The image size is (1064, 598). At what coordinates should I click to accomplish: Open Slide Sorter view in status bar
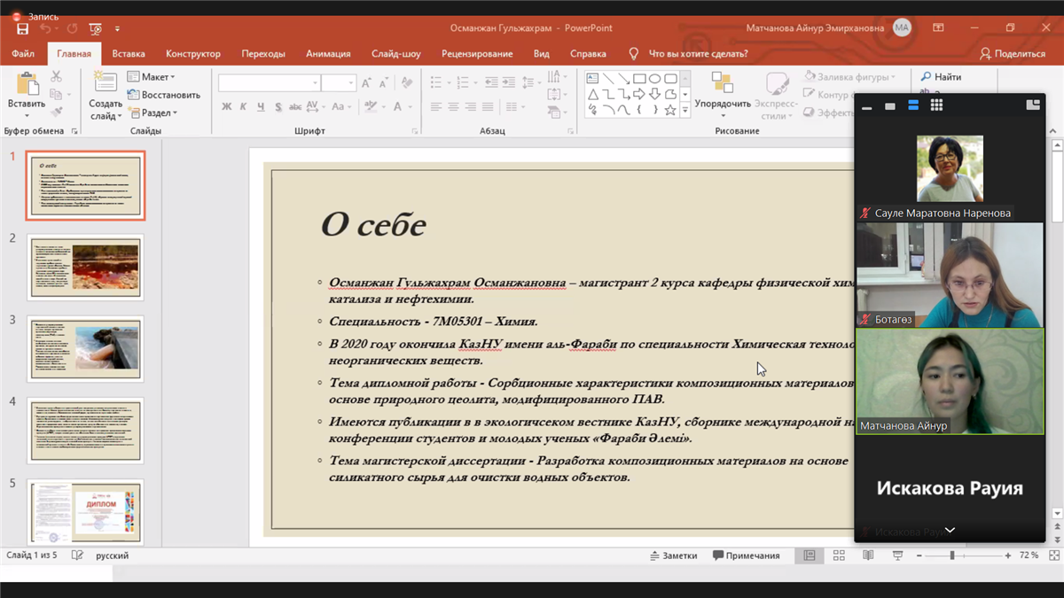click(x=839, y=555)
